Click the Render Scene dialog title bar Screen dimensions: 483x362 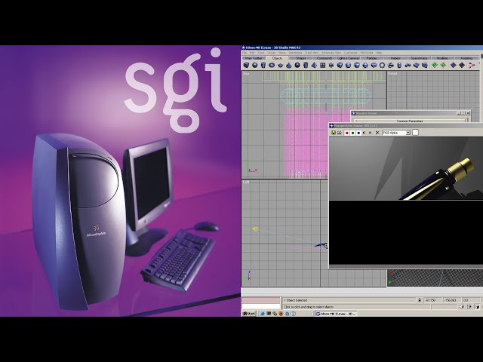(411, 113)
